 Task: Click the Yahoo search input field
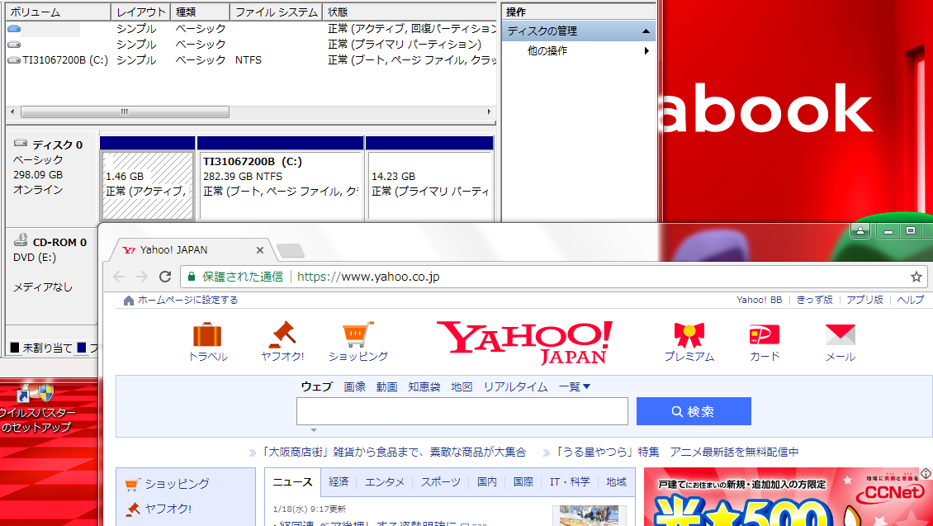pyautogui.click(x=462, y=411)
